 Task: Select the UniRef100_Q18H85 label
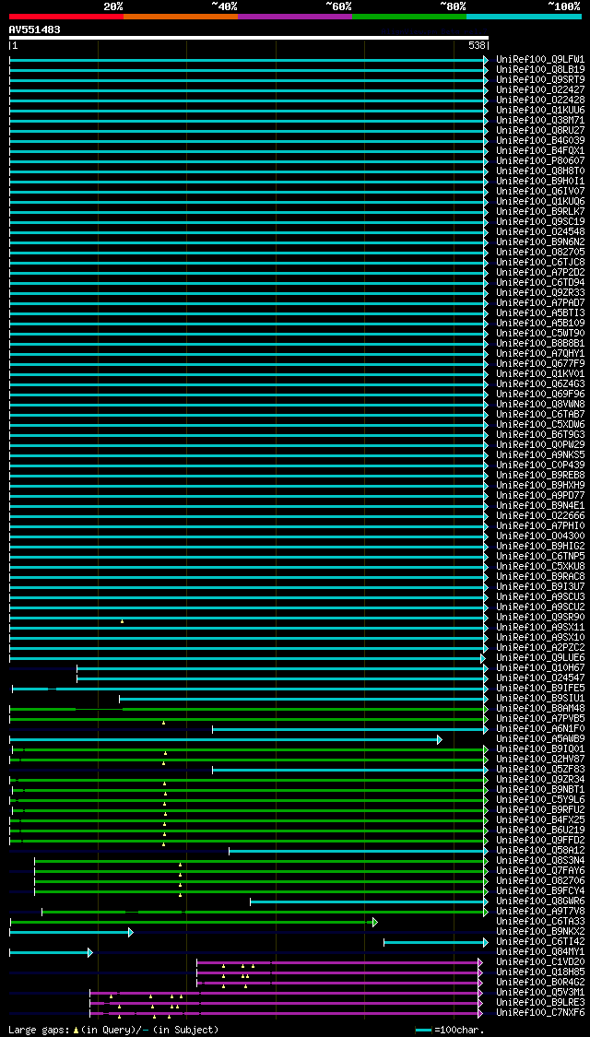(x=540, y=972)
